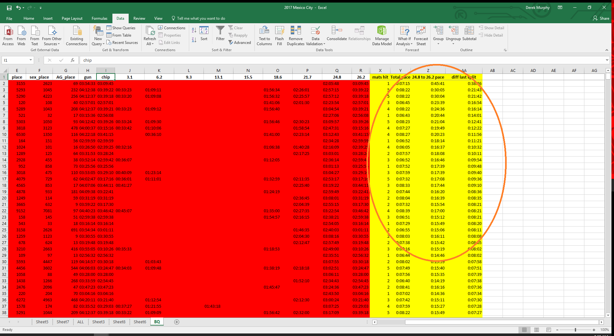Select column header Q
Image resolution: width=614 pixels, height=336 pixels.
tap(337, 71)
